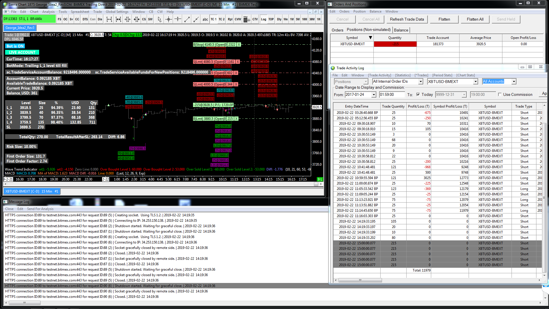Activate the chart crosshair tool
The image size is (549, 309).
169,19
